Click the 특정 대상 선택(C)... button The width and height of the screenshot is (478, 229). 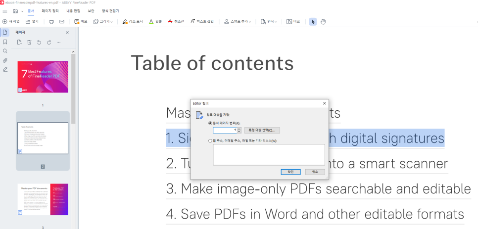(262, 131)
